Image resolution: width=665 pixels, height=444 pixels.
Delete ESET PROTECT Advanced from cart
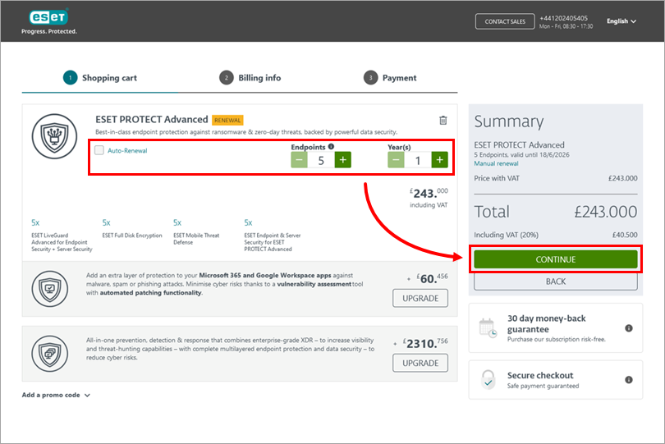pyautogui.click(x=443, y=121)
